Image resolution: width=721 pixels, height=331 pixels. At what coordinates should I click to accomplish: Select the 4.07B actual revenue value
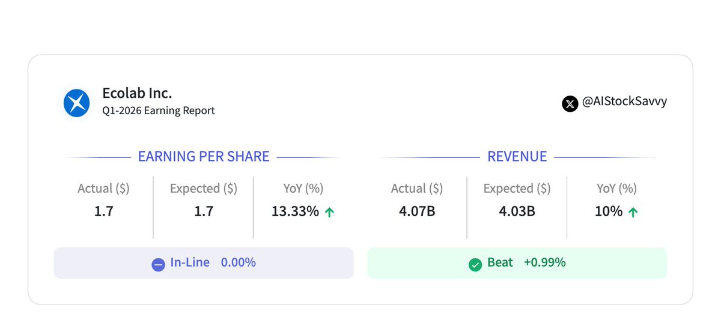coord(417,211)
